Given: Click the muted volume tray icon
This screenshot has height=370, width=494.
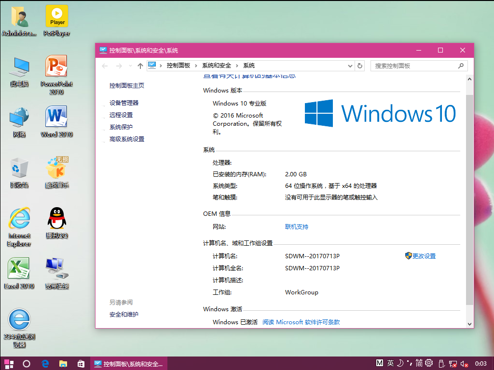Looking at the screenshot, I should (464, 364).
